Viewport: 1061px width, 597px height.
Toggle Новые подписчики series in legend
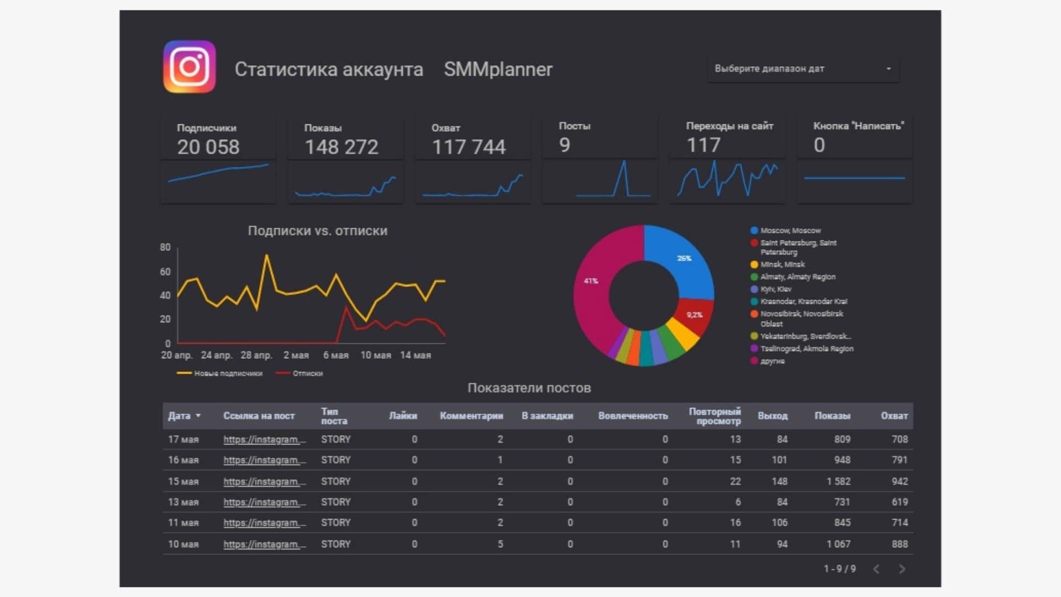click(x=228, y=374)
